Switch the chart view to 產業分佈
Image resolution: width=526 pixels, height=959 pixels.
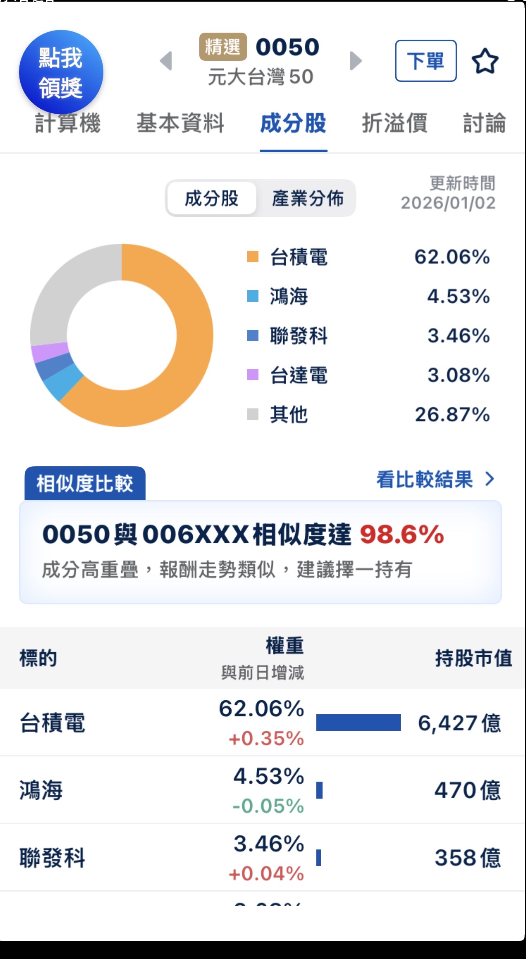(308, 198)
